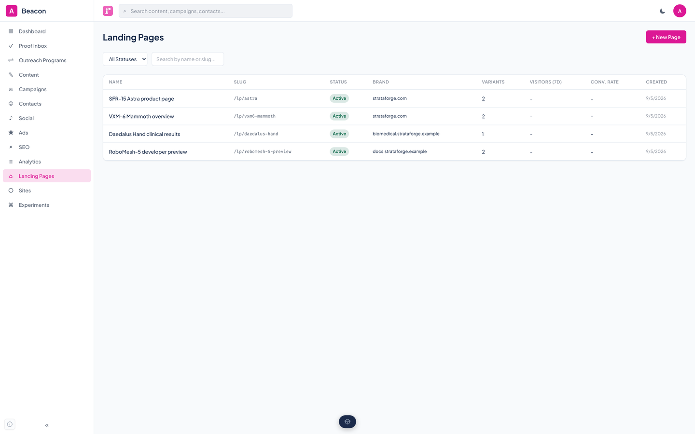Click docs.strataforge.example brand cell
695x434 pixels.
400,151
